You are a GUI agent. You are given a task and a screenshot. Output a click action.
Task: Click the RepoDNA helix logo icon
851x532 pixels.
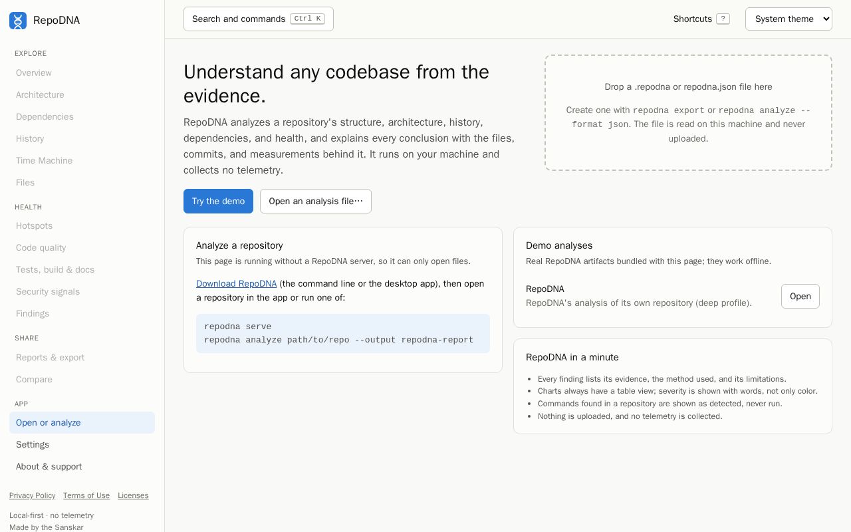click(x=18, y=21)
